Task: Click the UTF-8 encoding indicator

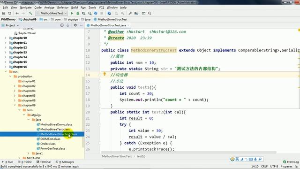Action: pos(274,167)
